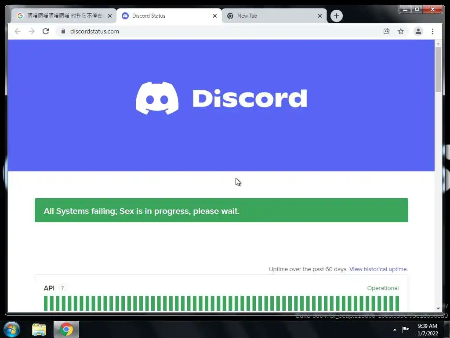Open the taskbar clock and date

[428, 329]
